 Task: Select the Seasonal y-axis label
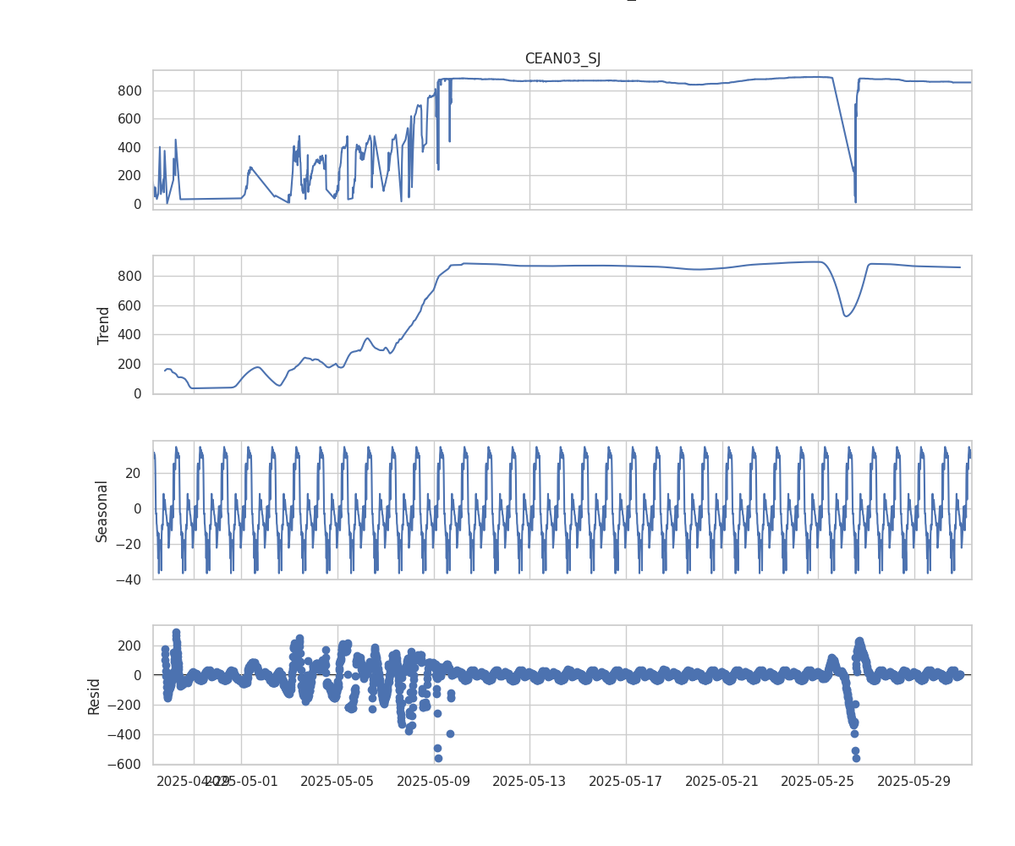pos(102,510)
